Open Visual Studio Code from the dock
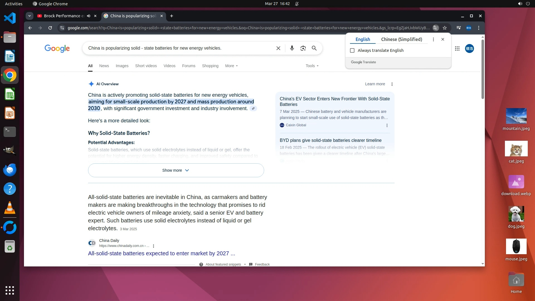Viewport: 535px width, 301px height. [10, 18]
